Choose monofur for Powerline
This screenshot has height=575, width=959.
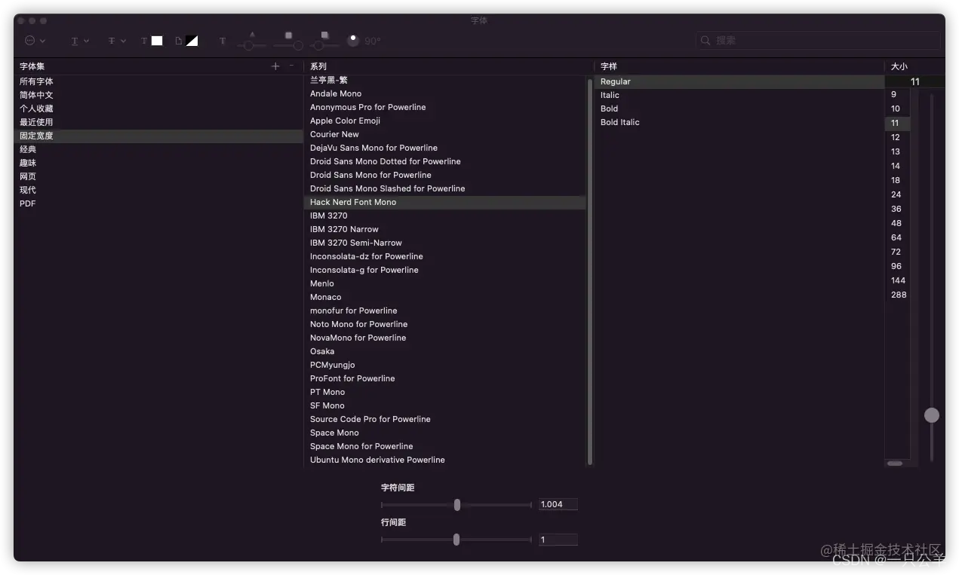pyautogui.click(x=445, y=310)
